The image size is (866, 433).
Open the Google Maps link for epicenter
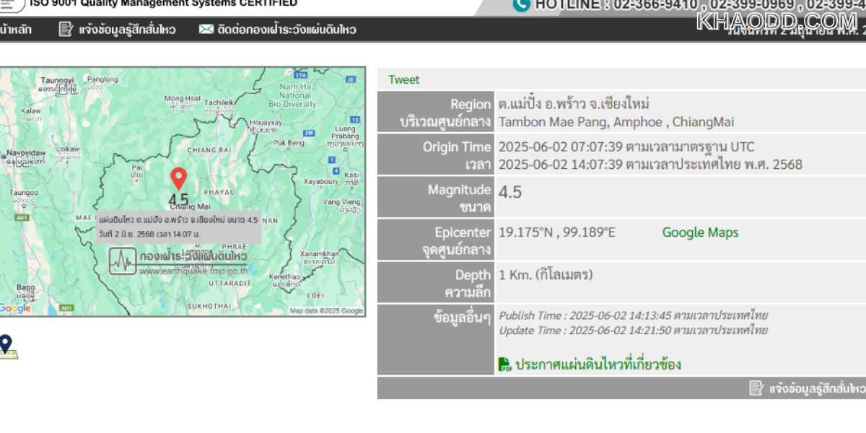pyautogui.click(x=700, y=232)
